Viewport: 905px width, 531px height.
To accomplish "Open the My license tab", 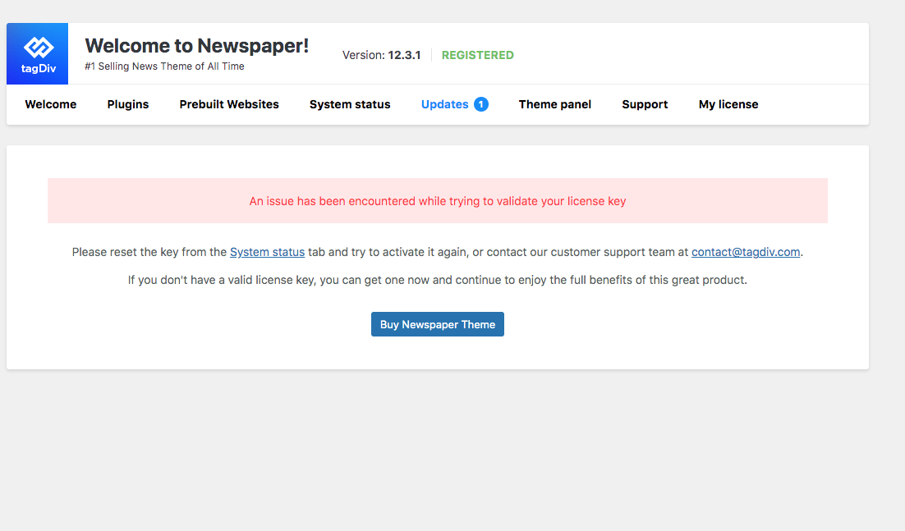I will (728, 104).
